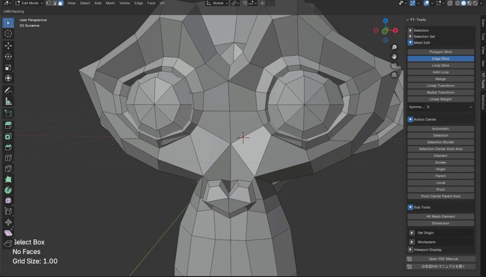The image size is (486, 277).
Task: Select the Rotate tool
Action: point(8,56)
